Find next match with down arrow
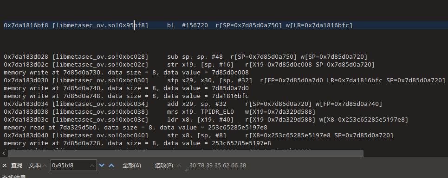 point(101,165)
